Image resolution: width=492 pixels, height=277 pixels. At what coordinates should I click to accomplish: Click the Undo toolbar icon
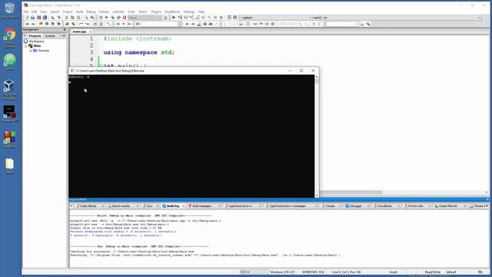[x=52, y=18]
